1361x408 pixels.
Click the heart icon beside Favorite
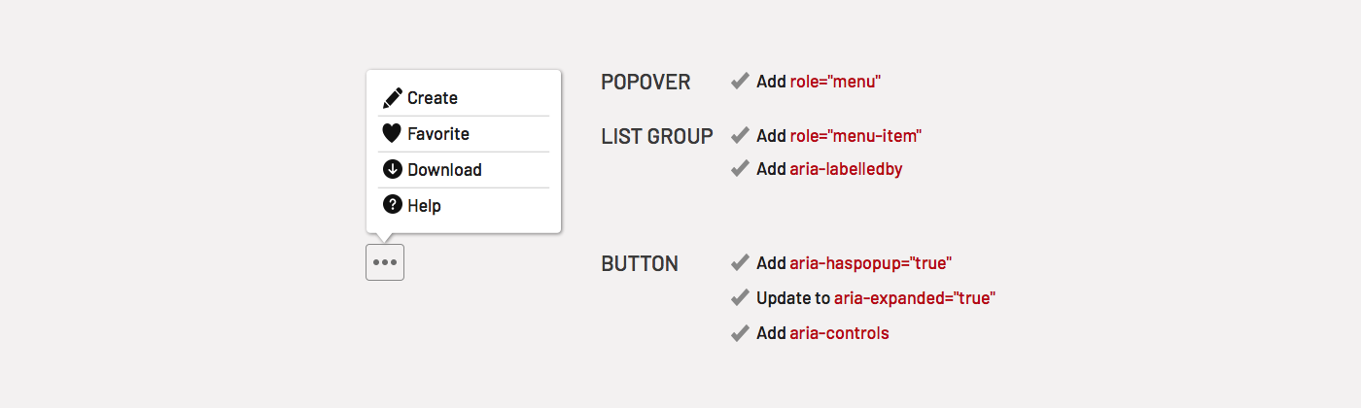392,133
